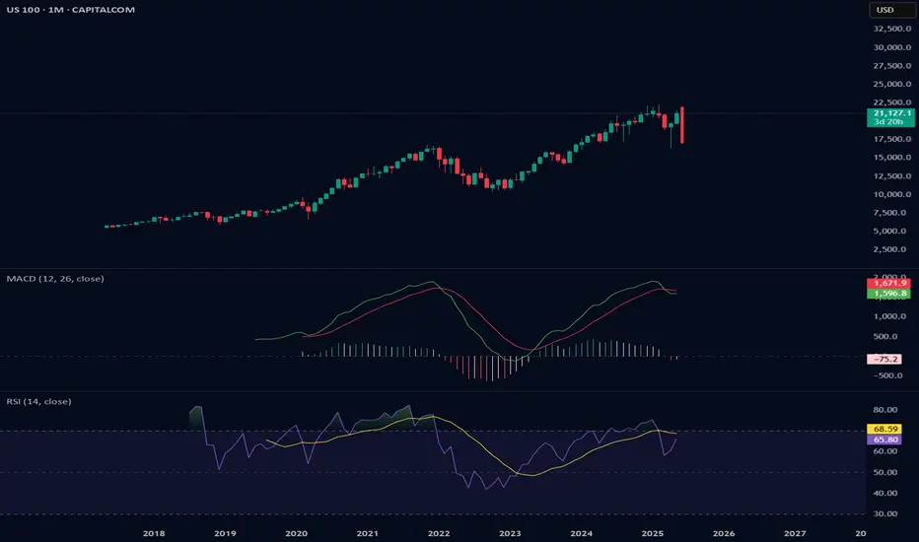Image resolution: width=919 pixels, height=542 pixels.
Task: Click the 2027 label on time axis
Action: click(x=795, y=533)
